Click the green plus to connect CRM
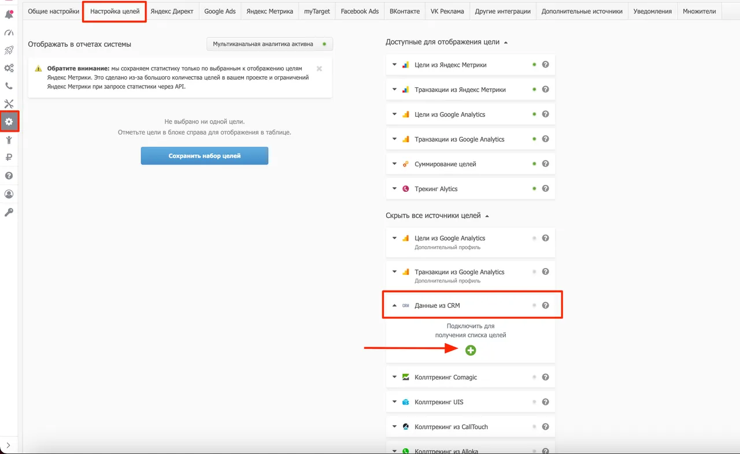740x454 pixels. click(x=471, y=350)
